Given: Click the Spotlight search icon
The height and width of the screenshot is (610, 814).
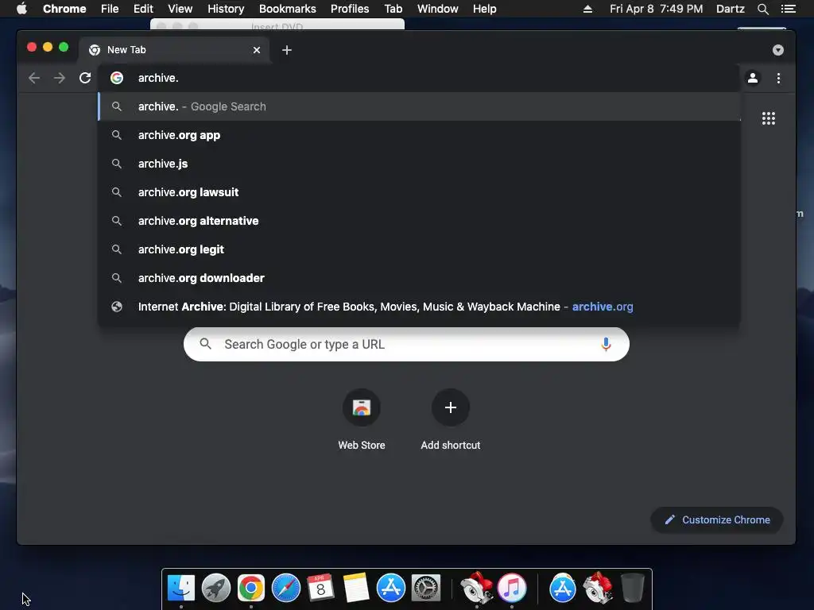Looking at the screenshot, I should pos(762,9).
